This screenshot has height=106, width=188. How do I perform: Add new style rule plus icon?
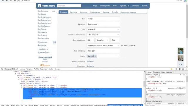181,75
